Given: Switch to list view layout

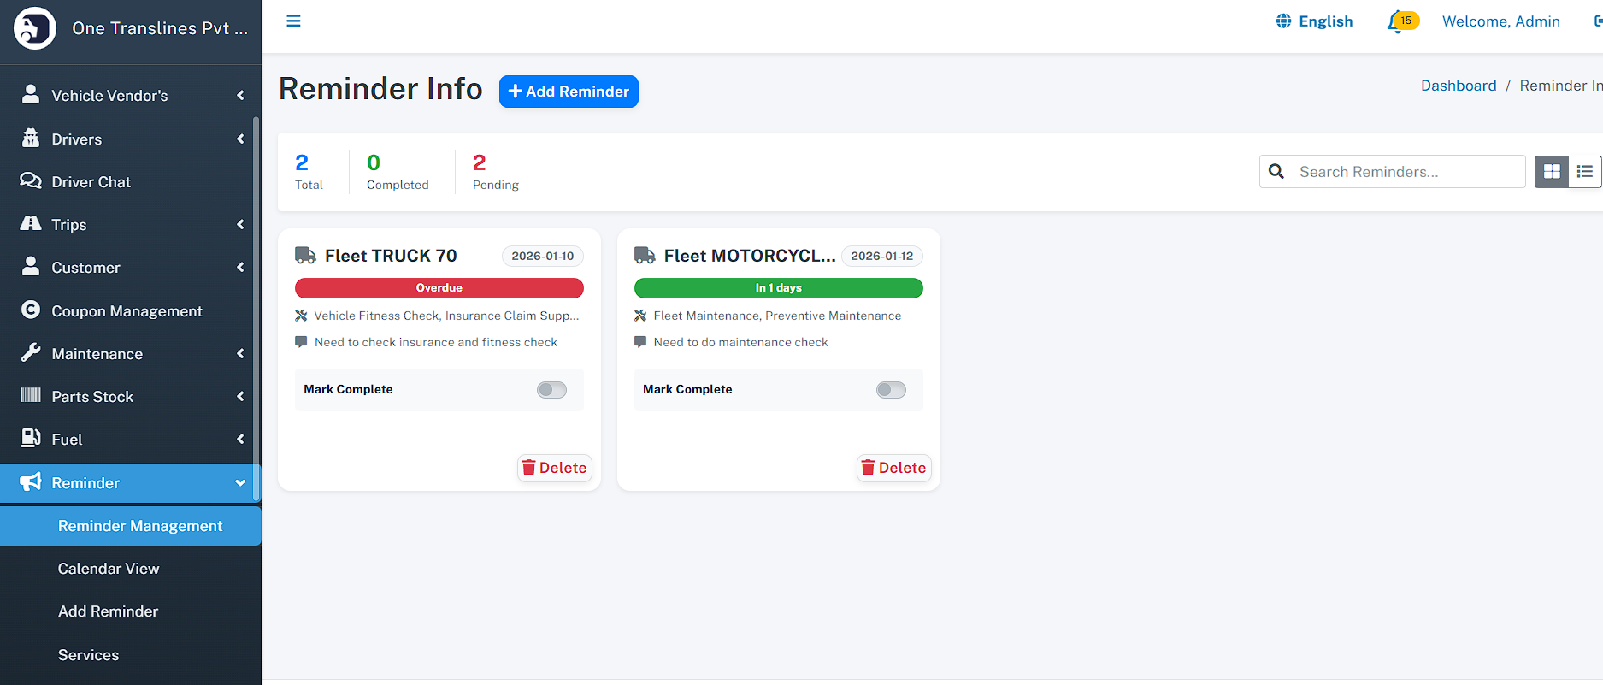Looking at the screenshot, I should 1584,172.
